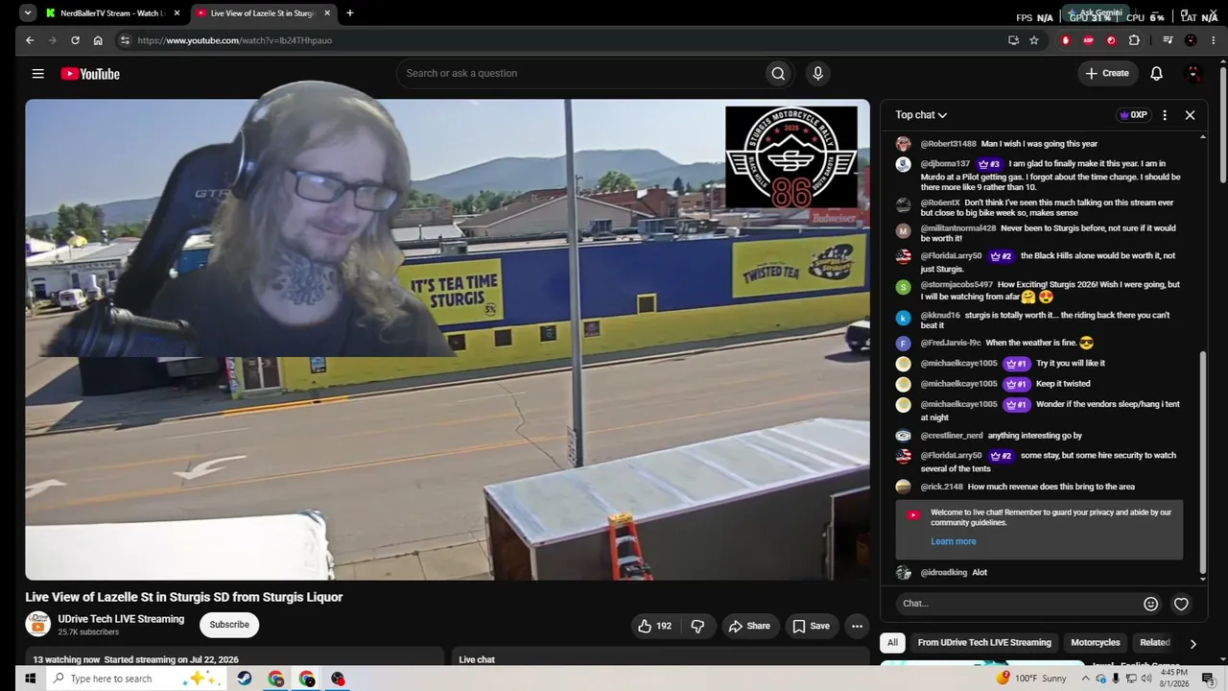Close the Live View of Lazelle St tab
Image resolution: width=1228 pixels, height=691 pixels.
point(327,13)
